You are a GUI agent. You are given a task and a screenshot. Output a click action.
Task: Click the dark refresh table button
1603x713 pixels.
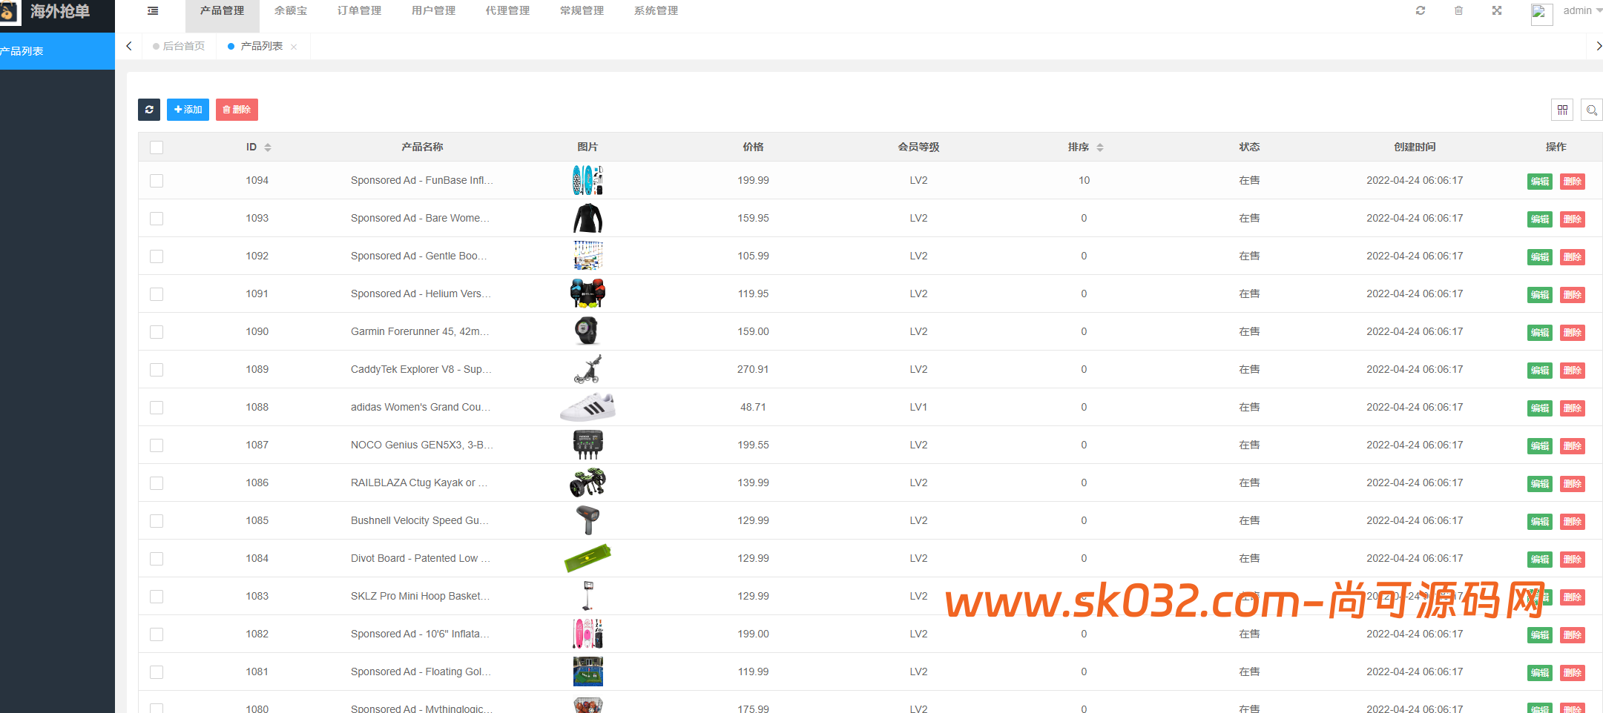(149, 110)
